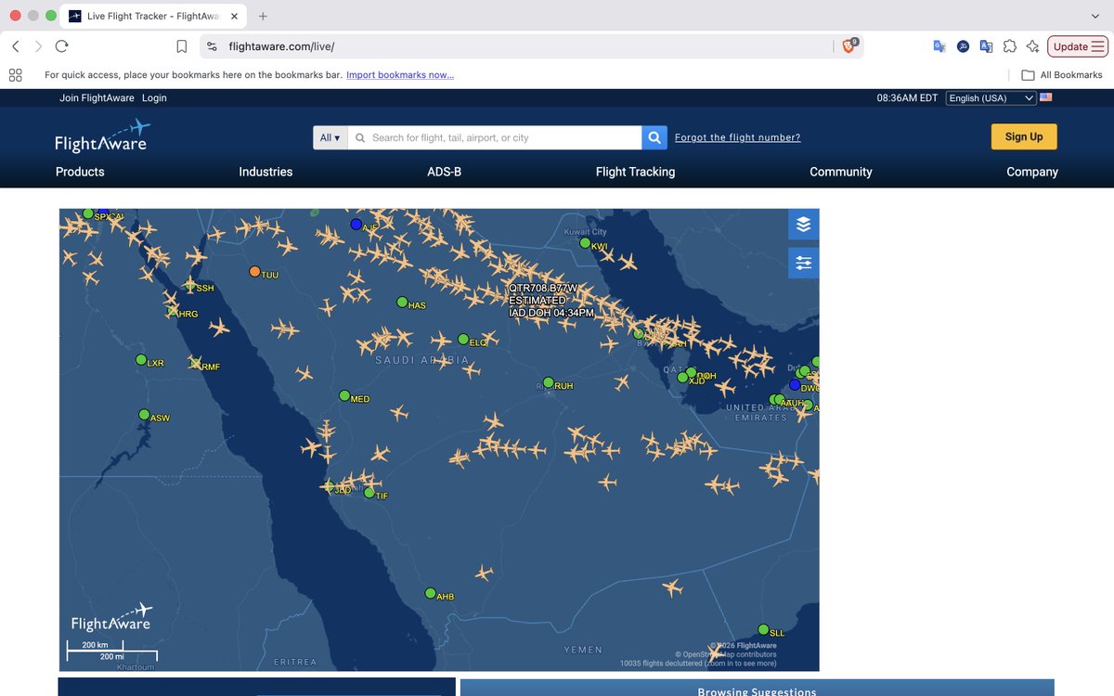
Task: Open the bookmarks apps grid icon
Action: click(x=16, y=75)
